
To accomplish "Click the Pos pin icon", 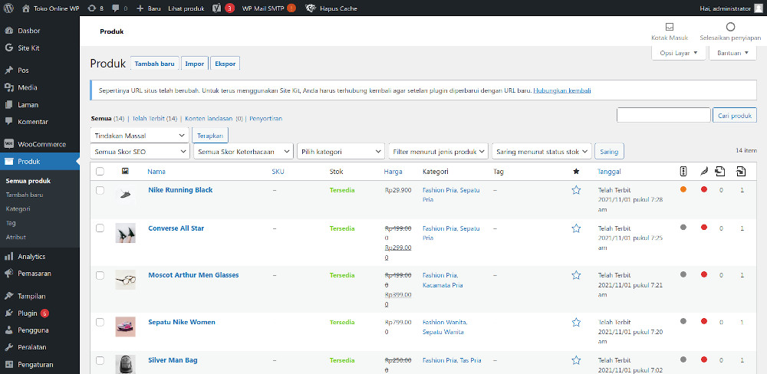I will [8, 71].
